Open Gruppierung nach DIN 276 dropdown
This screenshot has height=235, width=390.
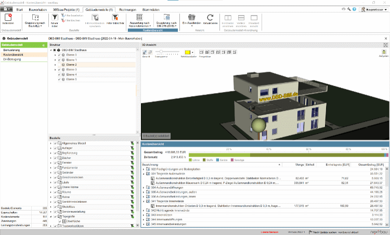pyautogui.click(x=166, y=20)
